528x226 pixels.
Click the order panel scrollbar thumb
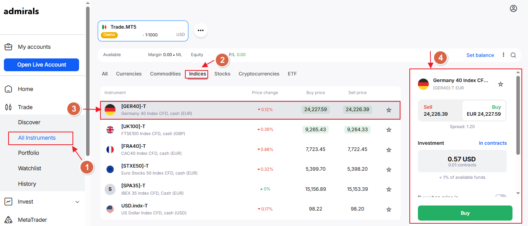pyautogui.click(x=518, y=115)
